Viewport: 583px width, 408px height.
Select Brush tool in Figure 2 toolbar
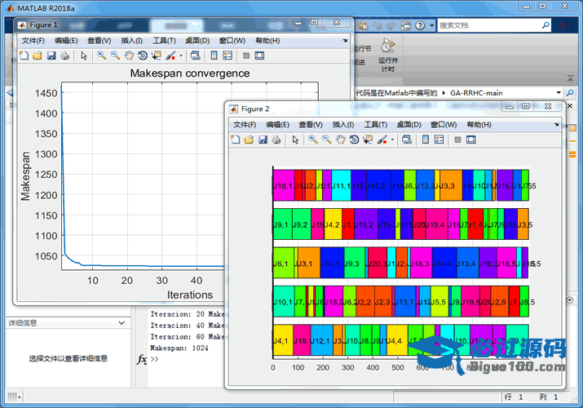pos(382,140)
